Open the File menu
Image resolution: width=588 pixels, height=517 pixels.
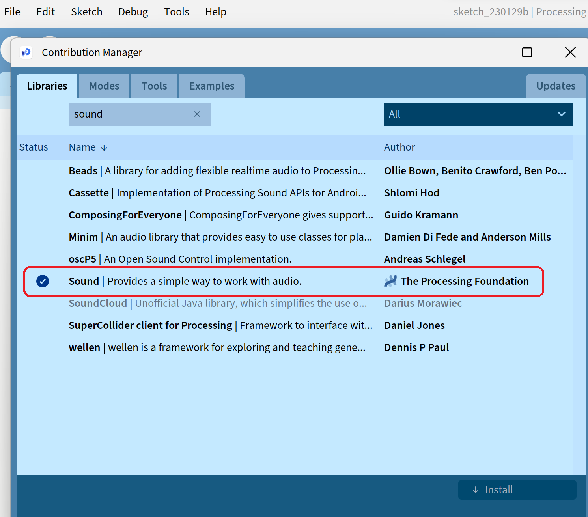12,12
